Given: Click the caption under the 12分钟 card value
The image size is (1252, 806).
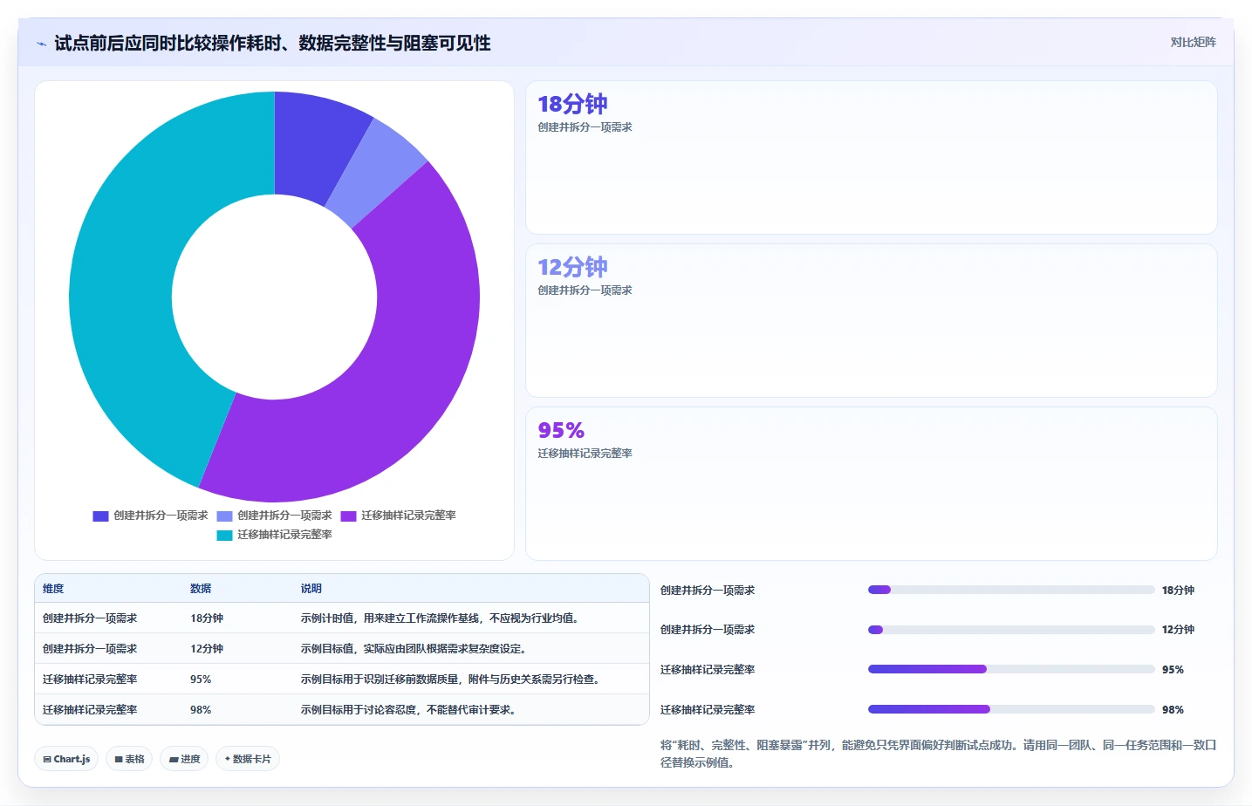Looking at the screenshot, I should [585, 290].
